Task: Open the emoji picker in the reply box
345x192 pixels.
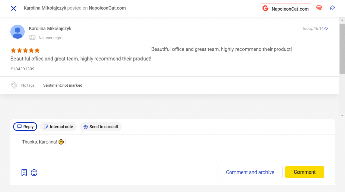Action: pyautogui.click(x=34, y=172)
